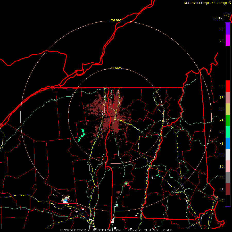Click the red HA legend swatch
This screenshot has height=232, width=232.
[x=228, y=86]
